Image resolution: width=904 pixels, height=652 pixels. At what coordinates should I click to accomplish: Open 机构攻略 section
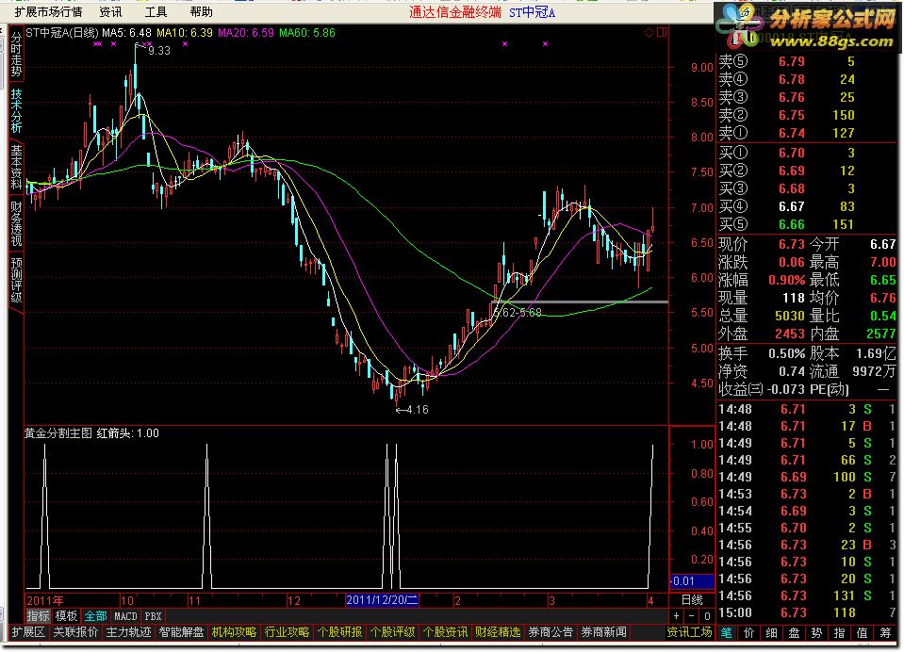coord(234,632)
